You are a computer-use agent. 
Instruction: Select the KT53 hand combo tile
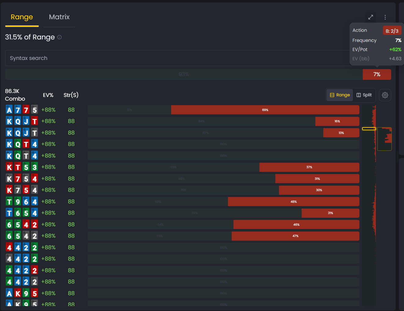[22, 167]
